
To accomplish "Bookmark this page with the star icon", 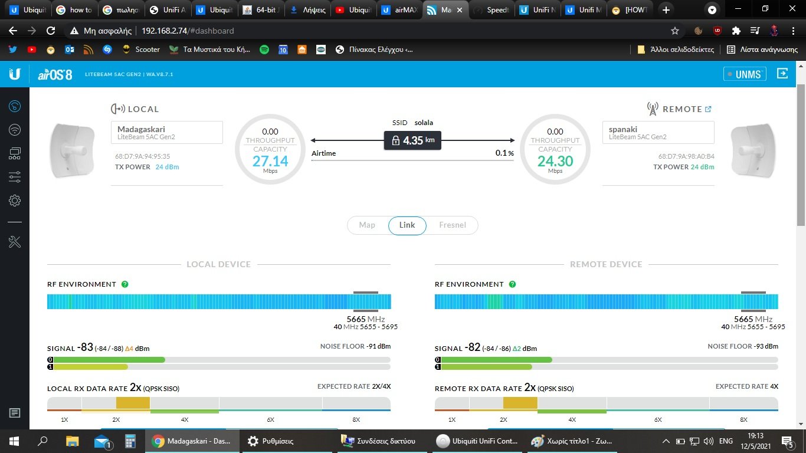I will coord(675,31).
